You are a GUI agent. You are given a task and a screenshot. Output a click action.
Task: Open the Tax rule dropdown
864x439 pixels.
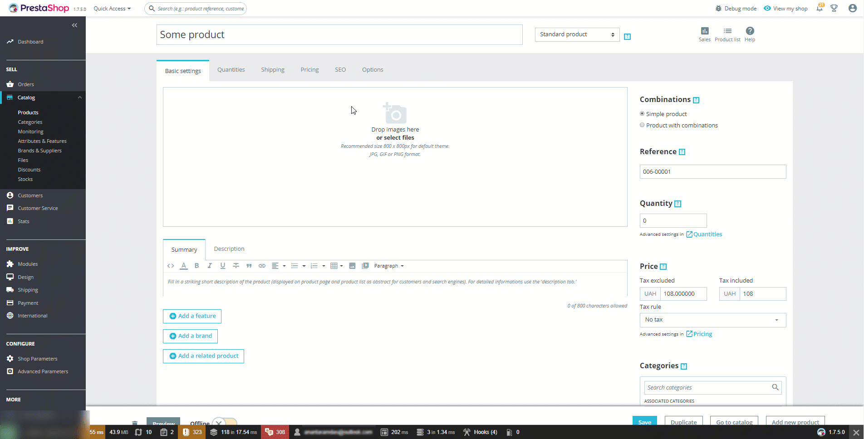[x=713, y=320]
